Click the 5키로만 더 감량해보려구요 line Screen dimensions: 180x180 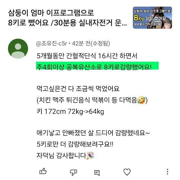pos(75,144)
